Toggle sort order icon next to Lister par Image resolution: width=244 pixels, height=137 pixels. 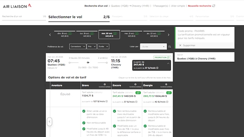coord(170,46)
